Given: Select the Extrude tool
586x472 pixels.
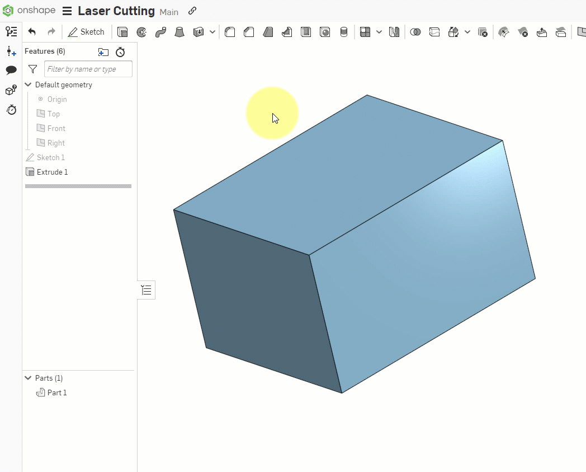Looking at the screenshot, I should pyautogui.click(x=122, y=32).
